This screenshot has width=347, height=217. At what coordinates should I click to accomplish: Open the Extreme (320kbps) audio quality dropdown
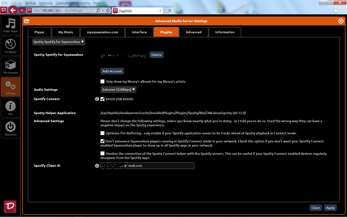pyautogui.click(x=118, y=90)
